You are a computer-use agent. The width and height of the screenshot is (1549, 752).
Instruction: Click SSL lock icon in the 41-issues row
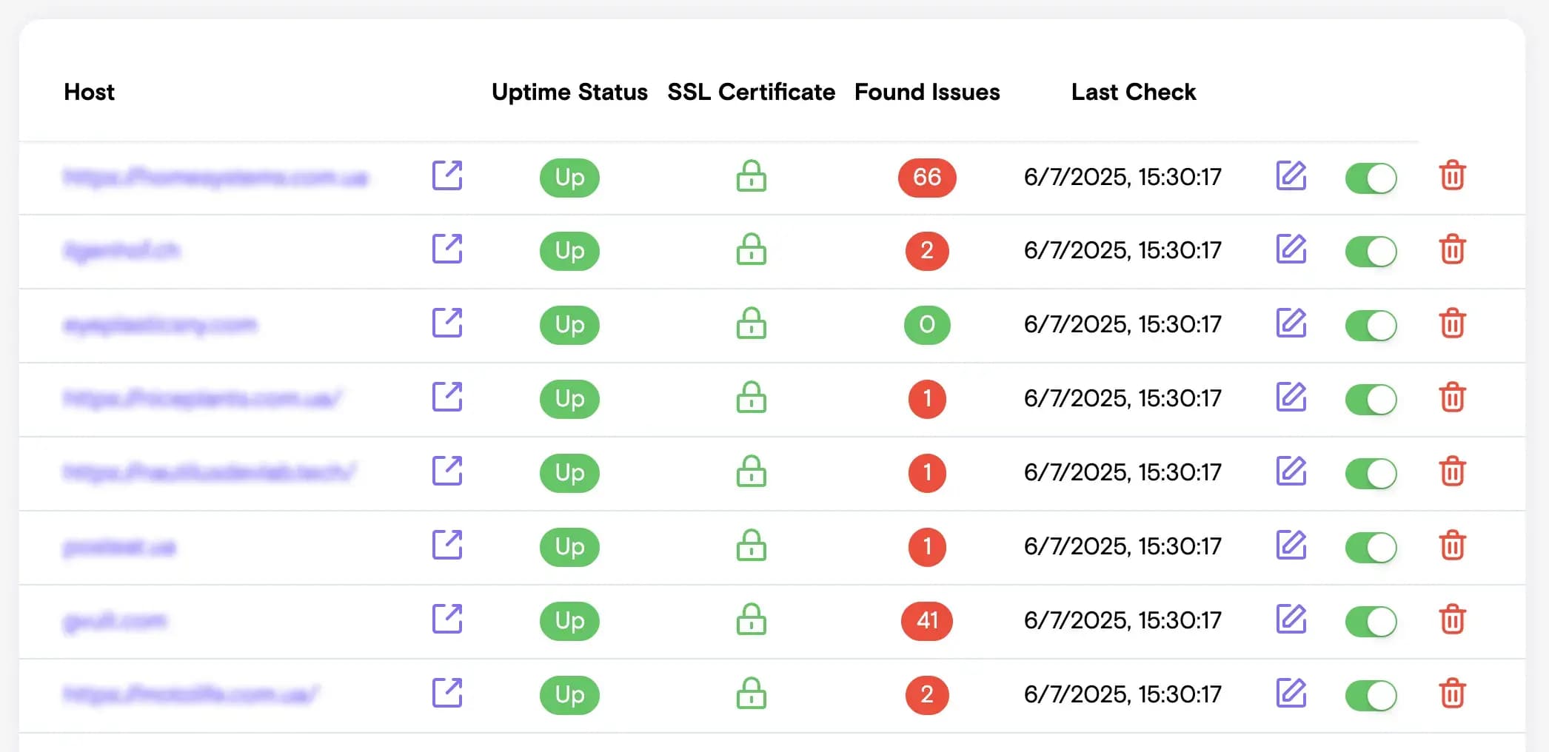point(752,620)
